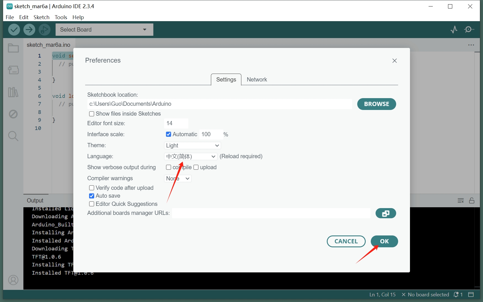Viewport: 483px width, 302px height.
Task: Enable Show files inside Sketches
Action: [92, 114]
